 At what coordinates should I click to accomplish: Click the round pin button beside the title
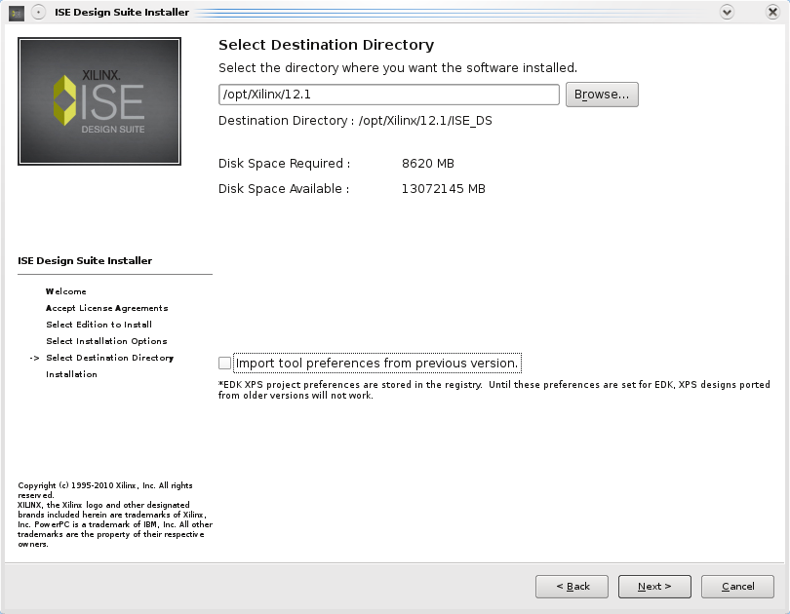39,12
